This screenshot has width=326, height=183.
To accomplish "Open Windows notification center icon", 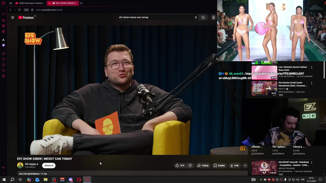I will 320,180.
